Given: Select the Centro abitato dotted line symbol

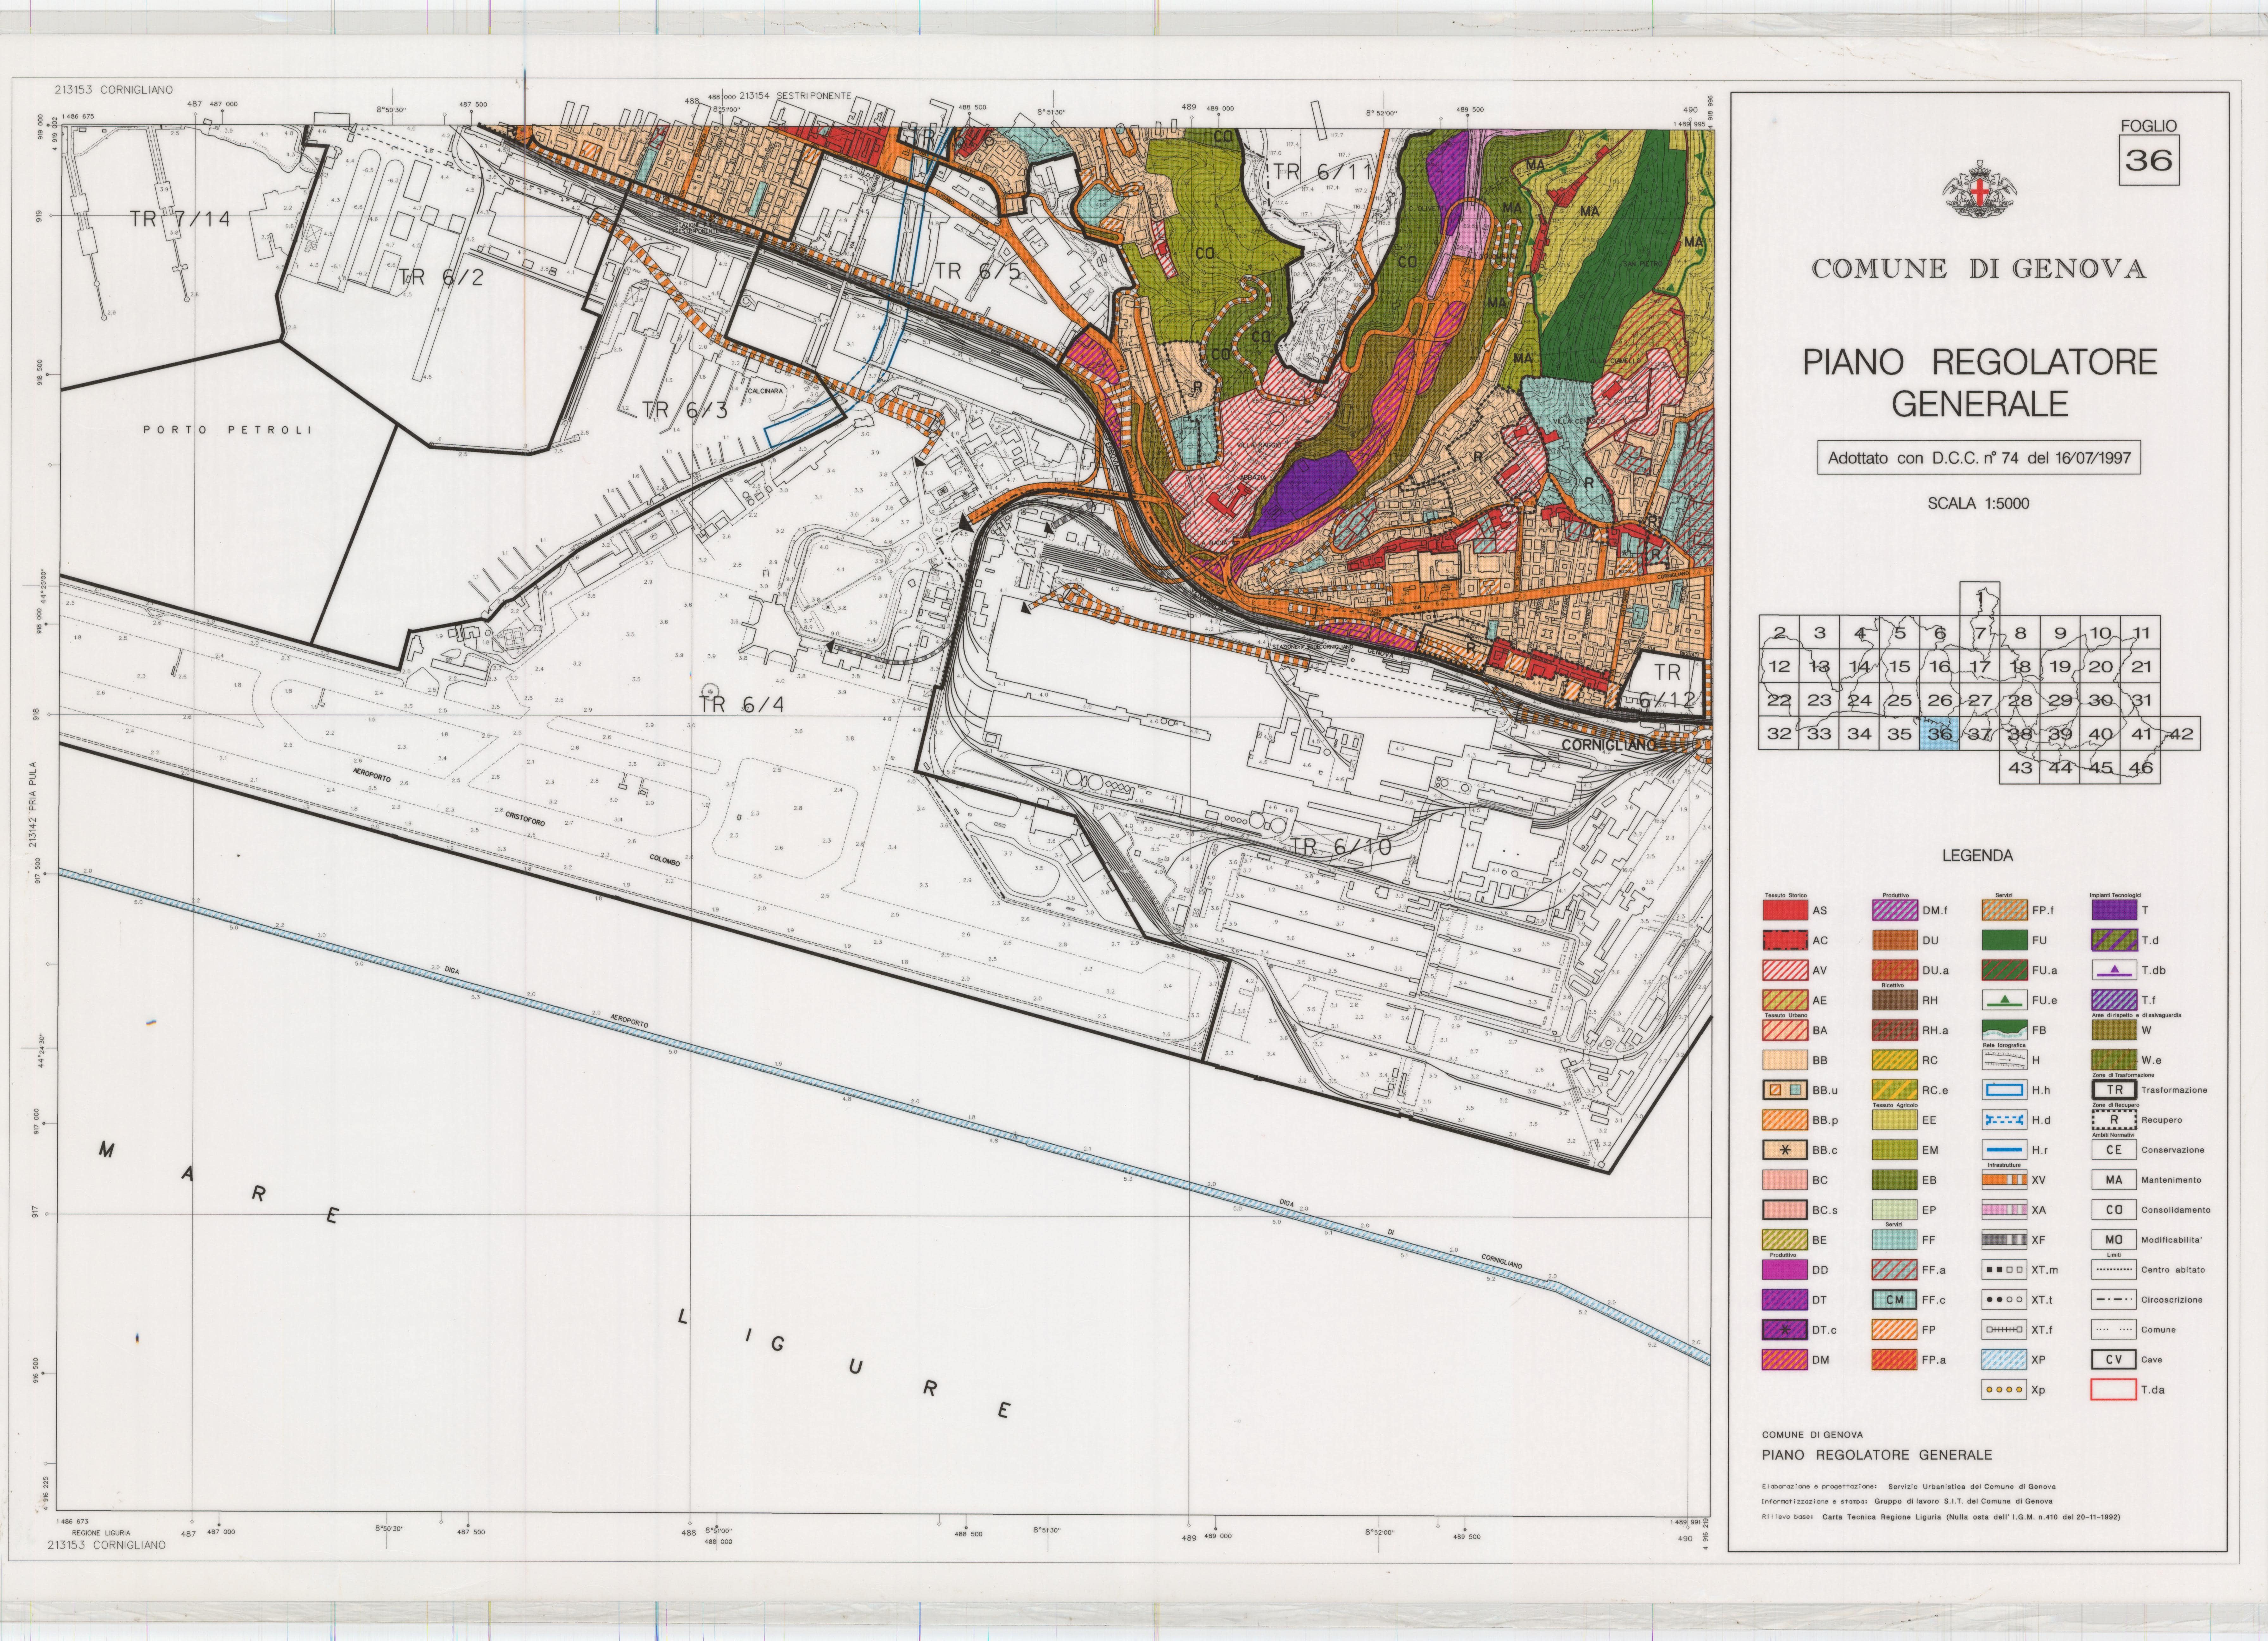Looking at the screenshot, I should (2114, 1270).
